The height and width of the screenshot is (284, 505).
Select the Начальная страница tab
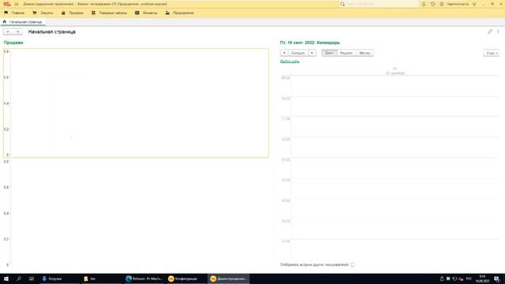pyautogui.click(x=23, y=22)
